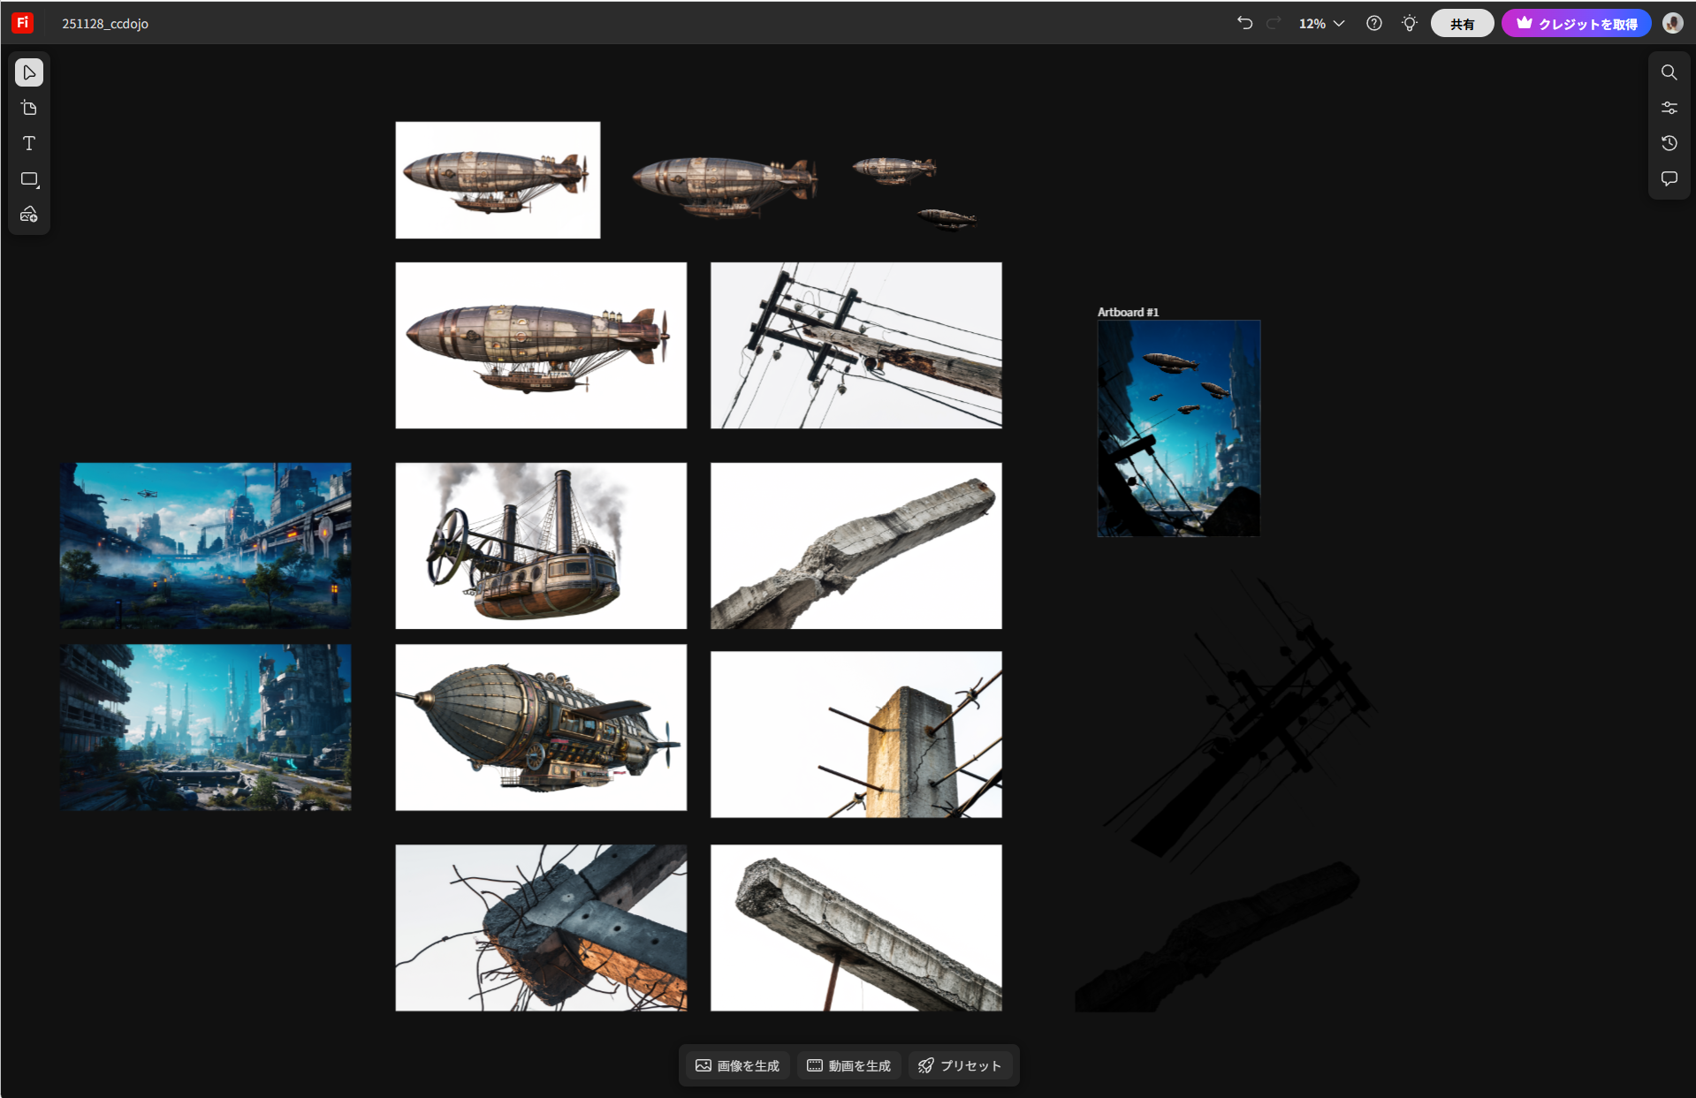Open the user profile avatar
This screenshot has height=1098, width=1696.
click(x=1672, y=24)
